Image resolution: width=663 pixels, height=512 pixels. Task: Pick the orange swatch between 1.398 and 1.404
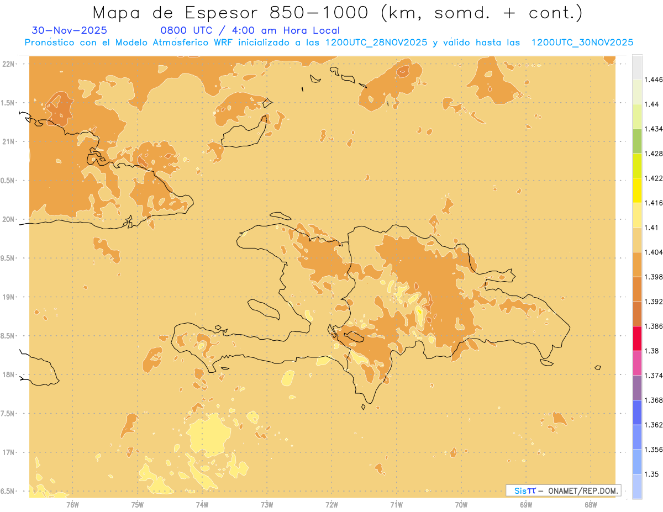click(x=637, y=264)
